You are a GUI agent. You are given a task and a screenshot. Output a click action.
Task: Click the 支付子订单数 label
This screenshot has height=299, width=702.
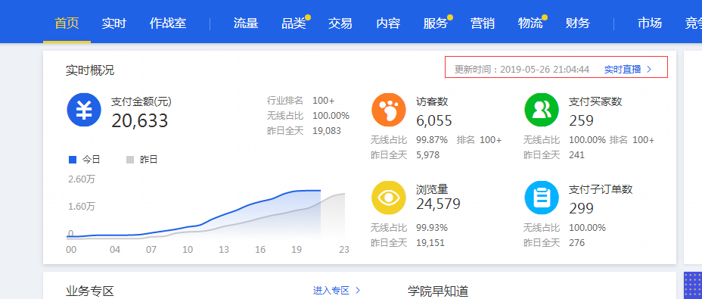(601, 190)
